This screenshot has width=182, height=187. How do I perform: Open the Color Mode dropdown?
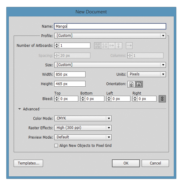click(x=83, y=118)
